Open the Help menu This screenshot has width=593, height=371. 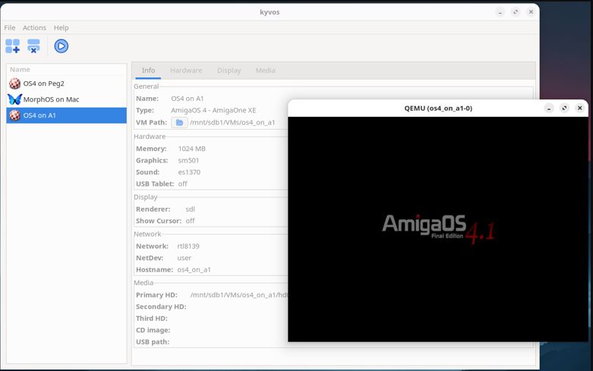click(62, 27)
